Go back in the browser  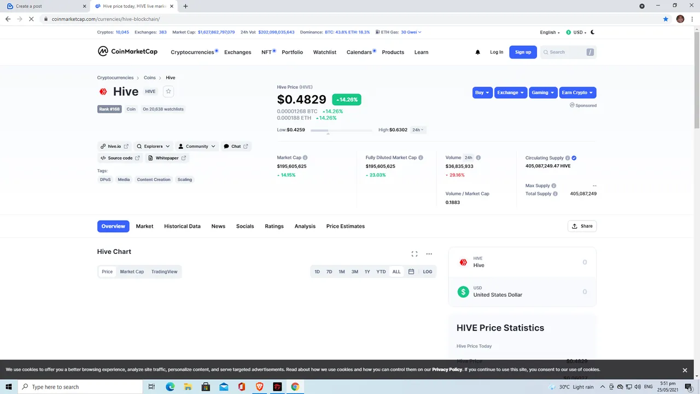pyautogui.click(x=8, y=19)
